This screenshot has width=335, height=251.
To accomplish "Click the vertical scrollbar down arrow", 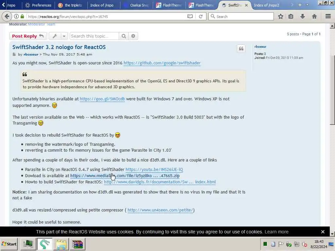I will pos(332,234).
